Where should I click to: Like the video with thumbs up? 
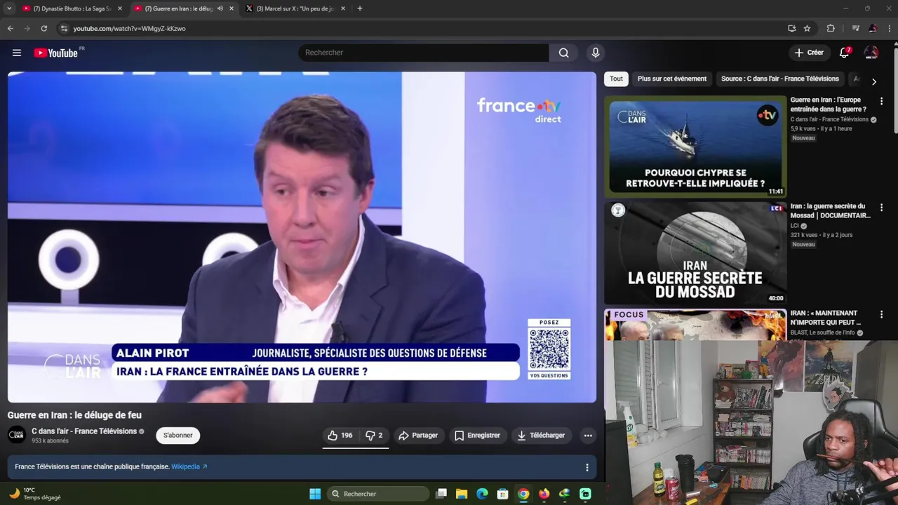tap(340, 436)
